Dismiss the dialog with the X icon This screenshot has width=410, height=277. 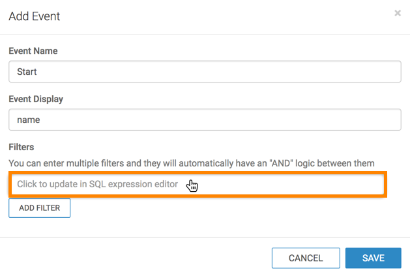pyautogui.click(x=398, y=13)
